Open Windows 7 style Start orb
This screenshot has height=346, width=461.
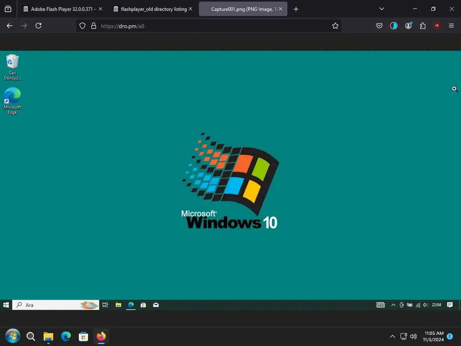point(13,336)
